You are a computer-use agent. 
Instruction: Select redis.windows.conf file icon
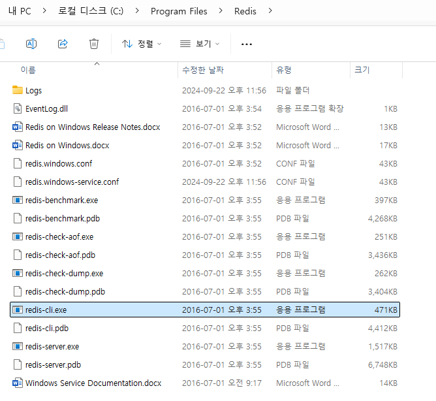[18, 163]
